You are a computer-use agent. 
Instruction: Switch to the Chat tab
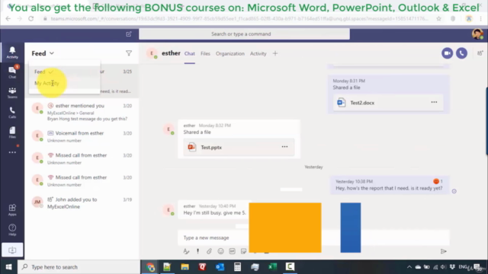[190, 54]
